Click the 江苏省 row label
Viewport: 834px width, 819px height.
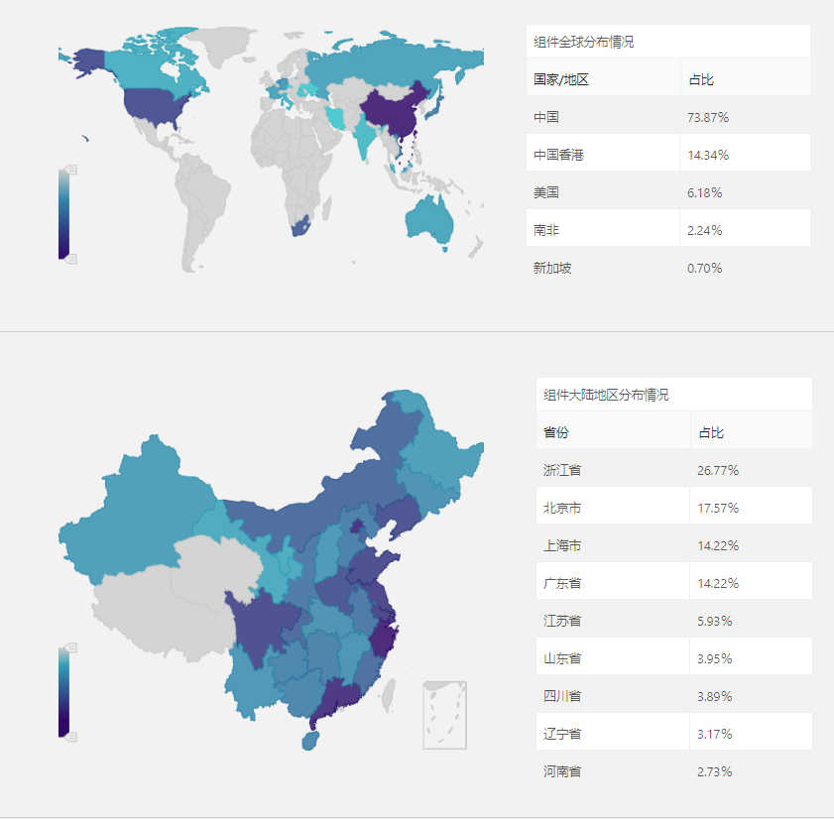coord(562,621)
